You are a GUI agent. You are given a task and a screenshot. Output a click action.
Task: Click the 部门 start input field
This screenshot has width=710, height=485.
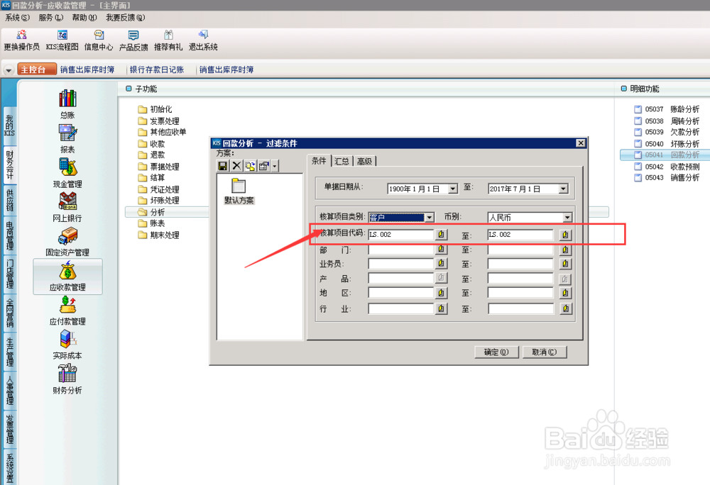[x=400, y=249]
